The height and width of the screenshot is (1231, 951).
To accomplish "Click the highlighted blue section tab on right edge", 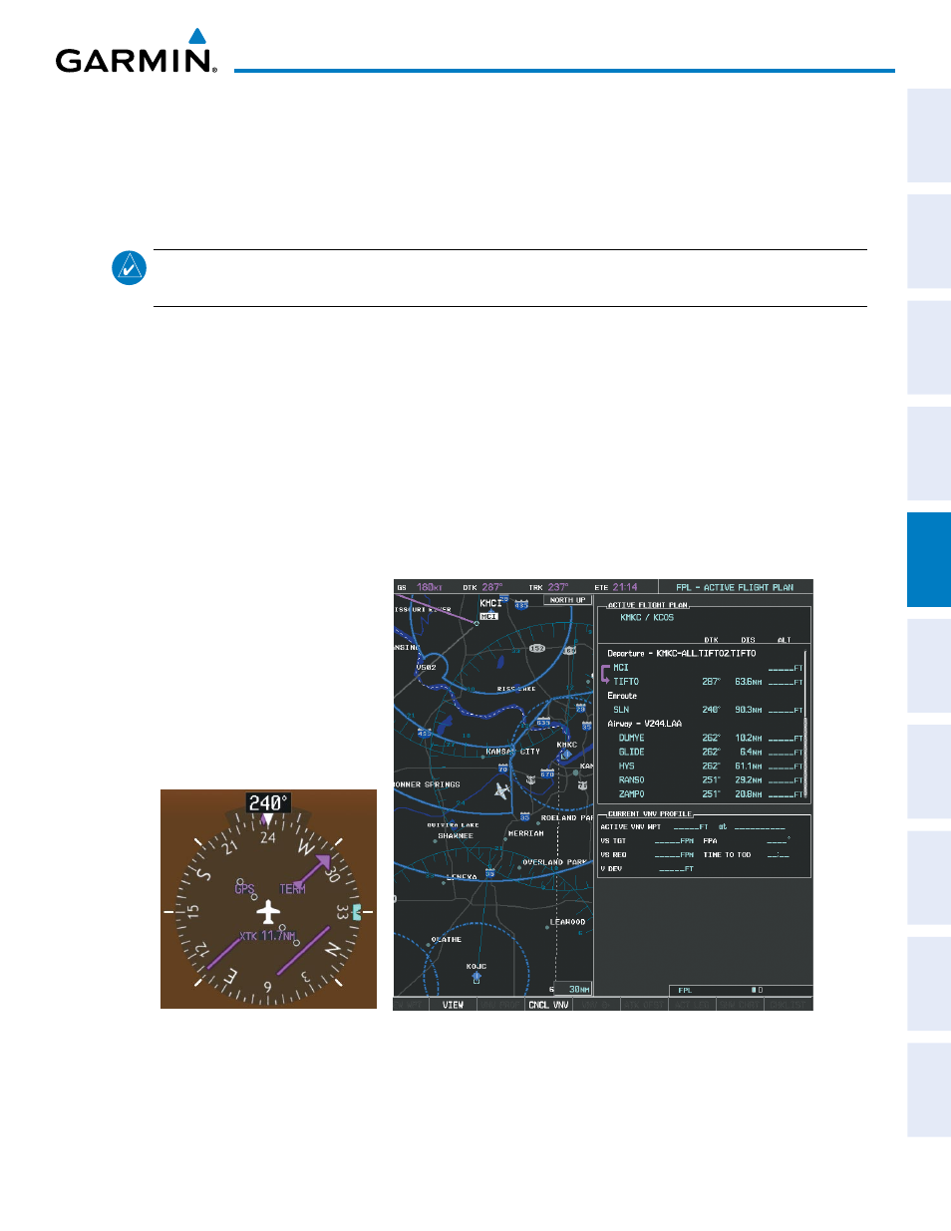I will (929, 559).
